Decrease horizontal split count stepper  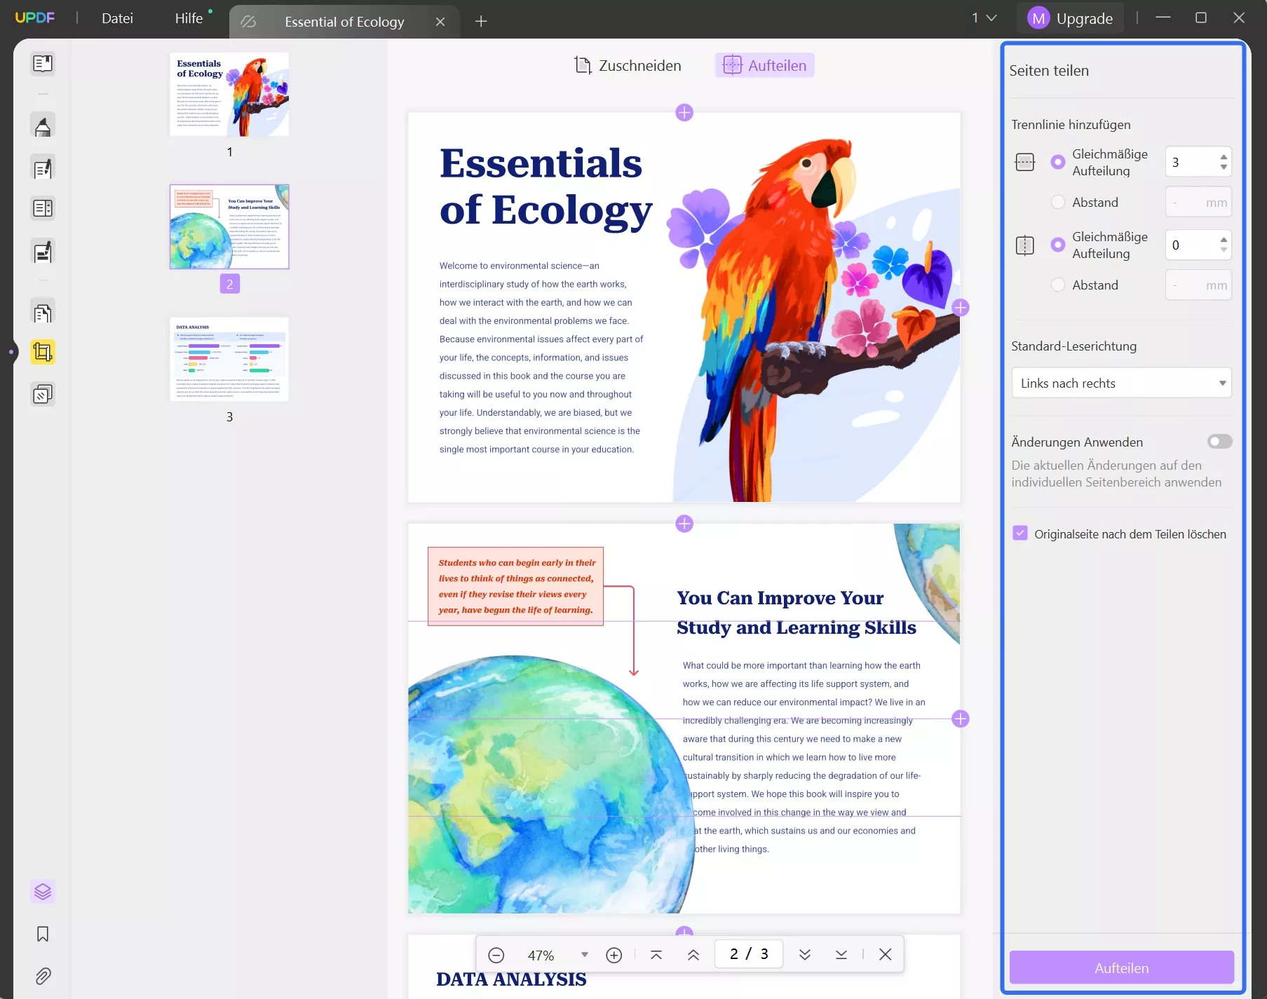[1224, 168]
